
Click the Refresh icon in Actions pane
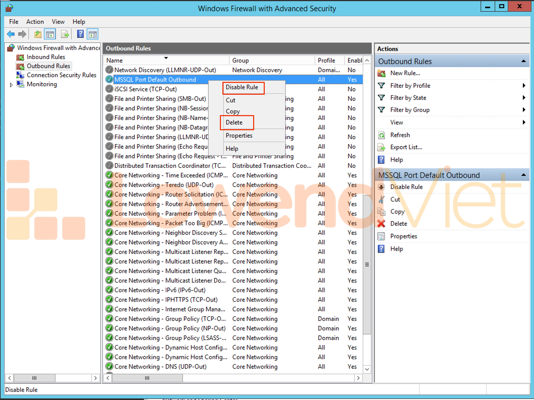tap(382, 135)
